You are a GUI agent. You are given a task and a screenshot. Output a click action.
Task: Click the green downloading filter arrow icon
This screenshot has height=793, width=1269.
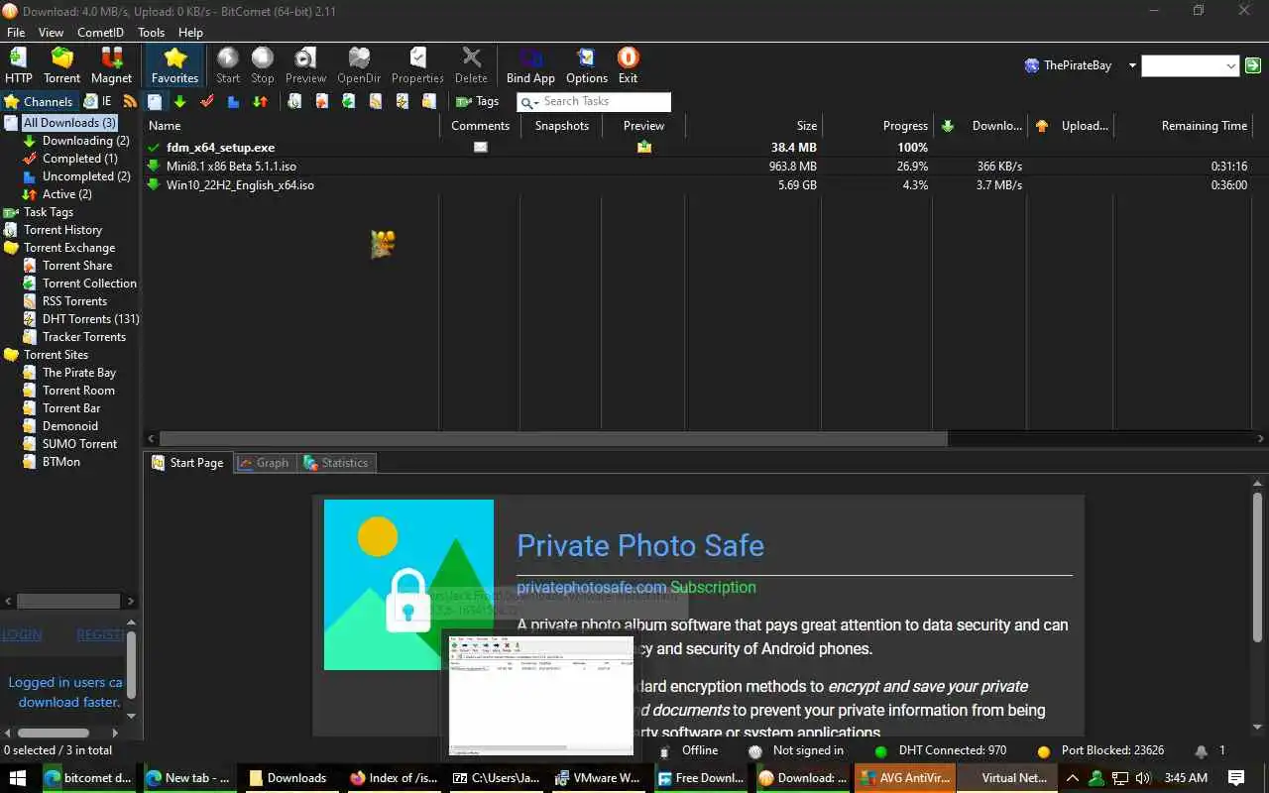[x=179, y=101]
